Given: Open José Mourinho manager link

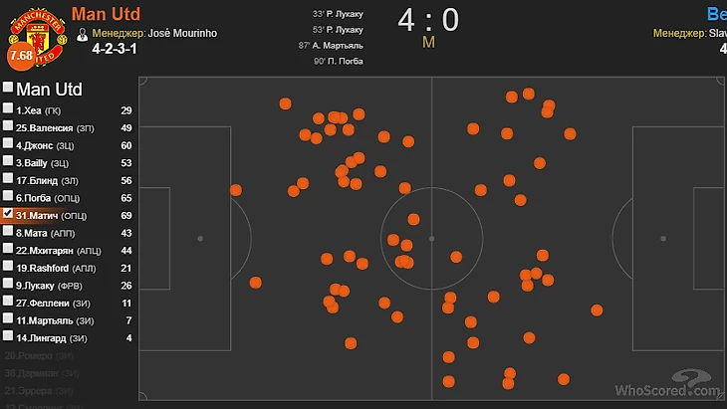Looking at the screenshot, I should pyautogui.click(x=182, y=33).
